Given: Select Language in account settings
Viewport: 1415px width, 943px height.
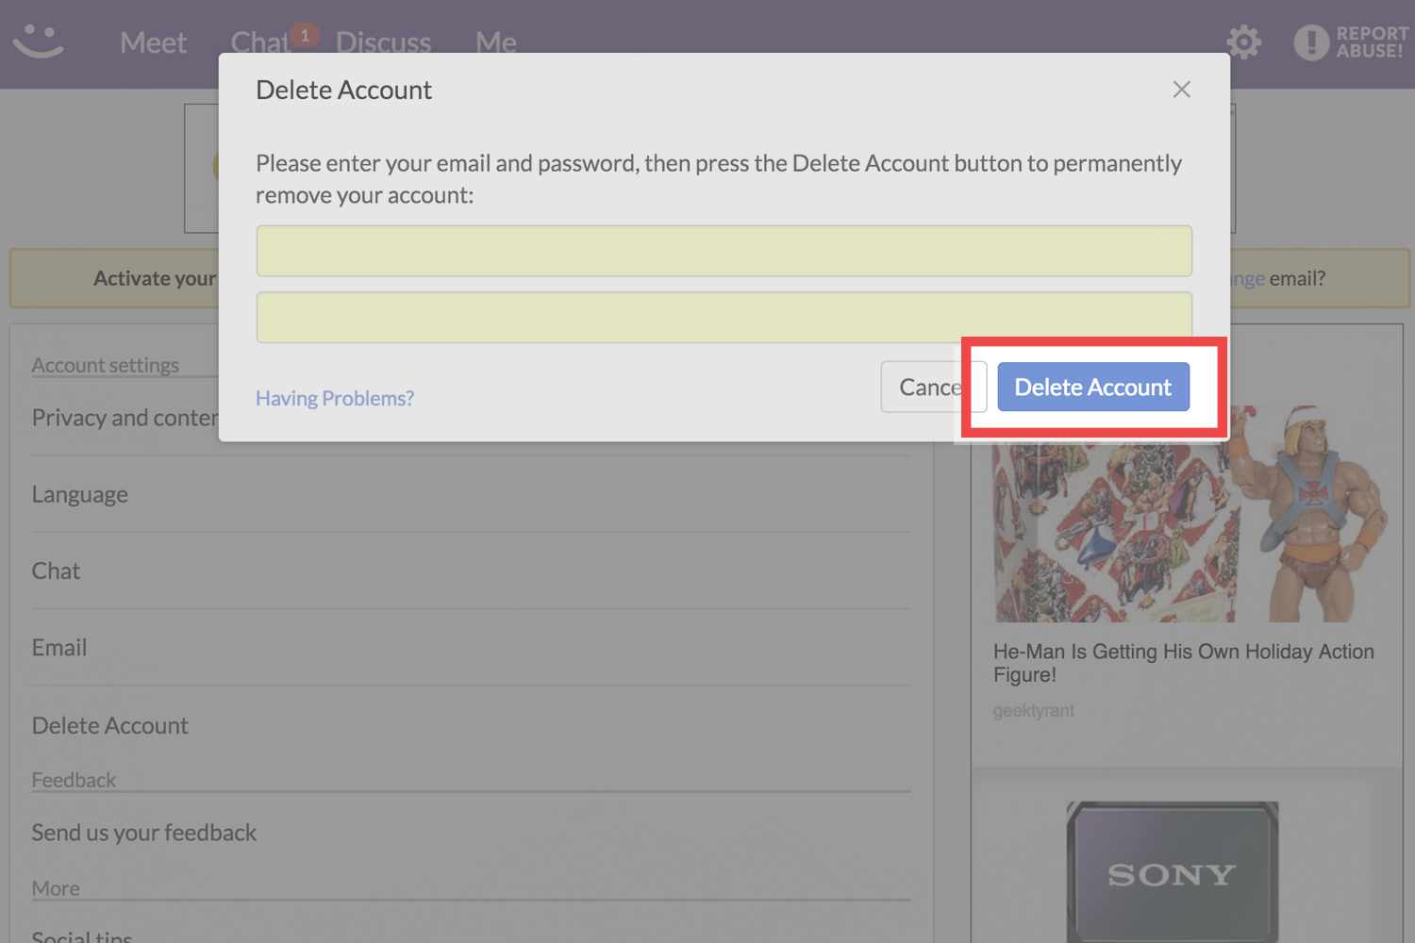Looking at the screenshot, I should 80,494.
